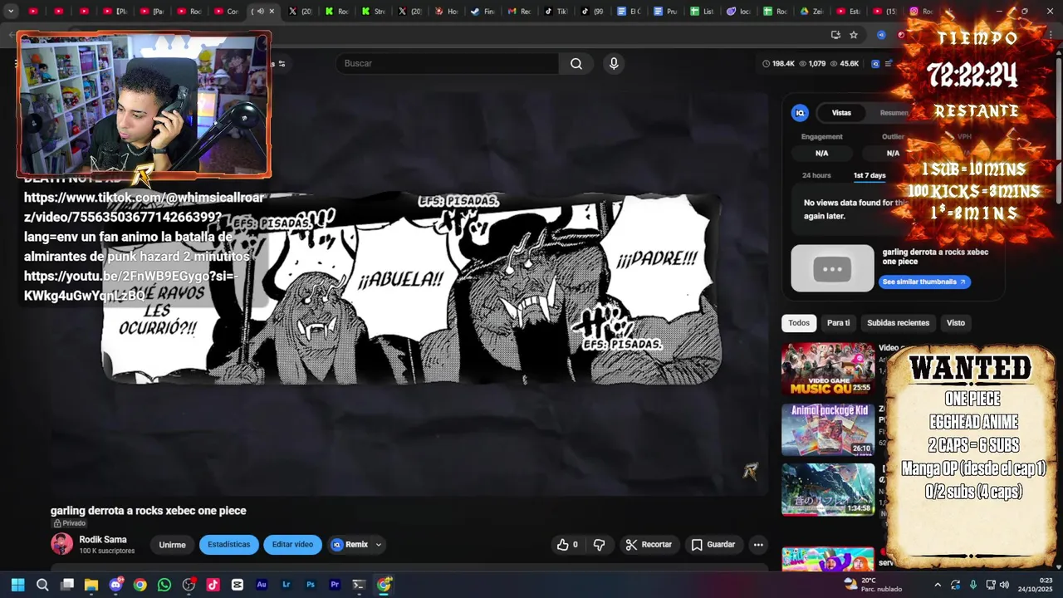Switch to the TikTok browser tab

pos(556,12)
